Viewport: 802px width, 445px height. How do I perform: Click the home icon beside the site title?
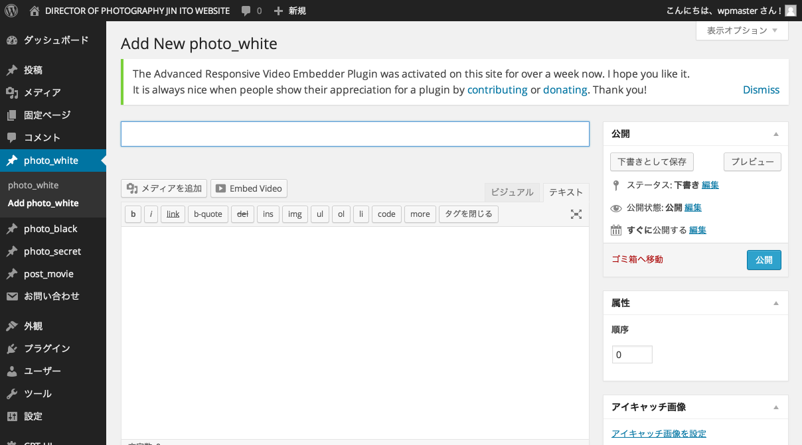tap(35, 11)
